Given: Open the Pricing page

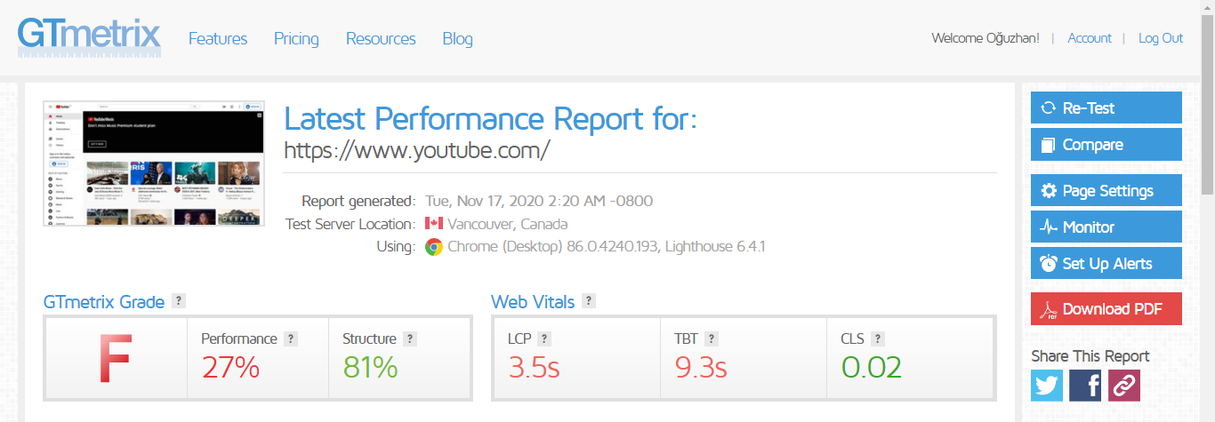Looking at the screenshot, I should point(296,38).
